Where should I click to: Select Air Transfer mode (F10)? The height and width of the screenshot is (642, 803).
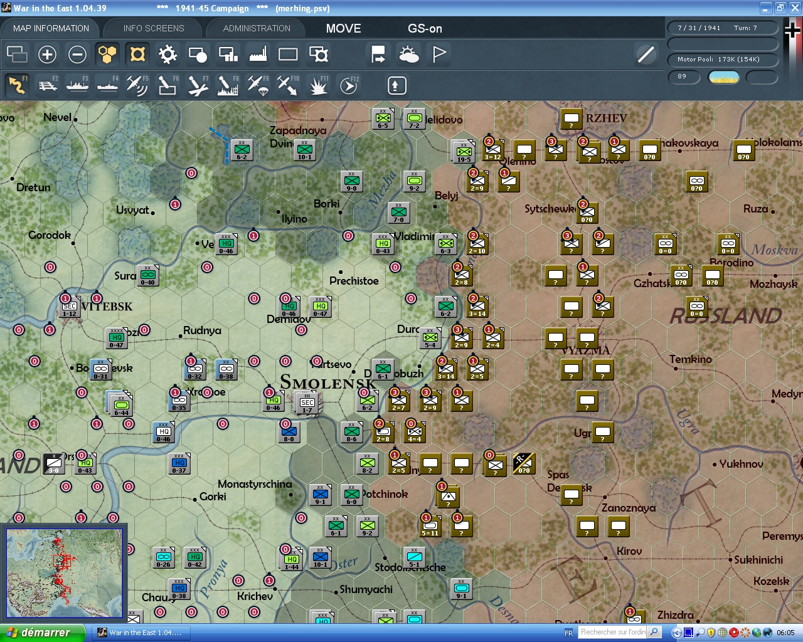(x=288, y=85)
